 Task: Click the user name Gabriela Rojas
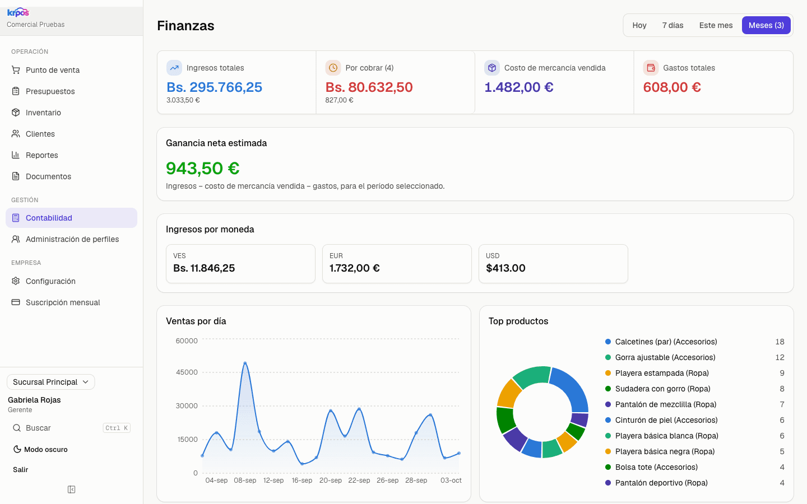pos(34,400)
